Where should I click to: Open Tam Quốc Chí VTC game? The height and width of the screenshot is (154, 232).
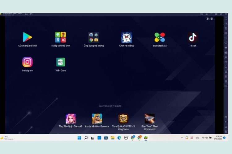(x=123, y=119)
